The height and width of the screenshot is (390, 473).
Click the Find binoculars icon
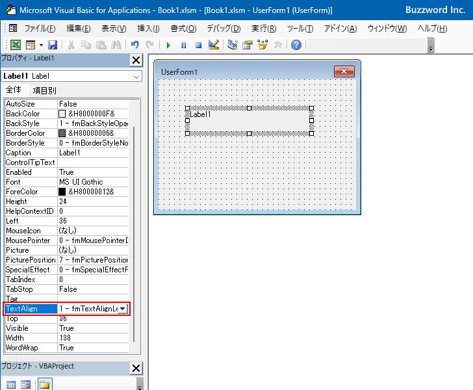coord(116,45)
